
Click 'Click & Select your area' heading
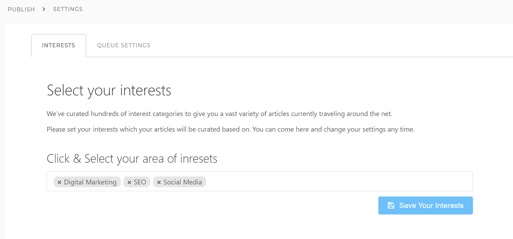click(132, 159)
